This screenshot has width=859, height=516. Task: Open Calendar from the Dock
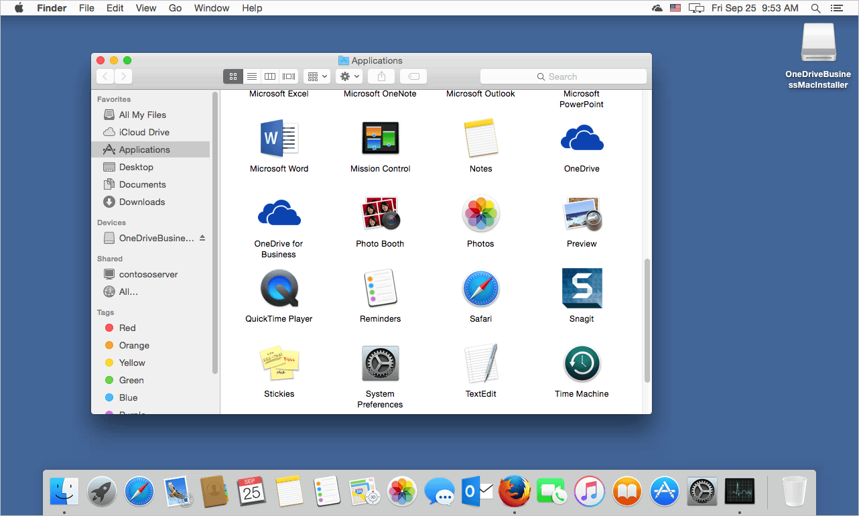coord(252,493)
